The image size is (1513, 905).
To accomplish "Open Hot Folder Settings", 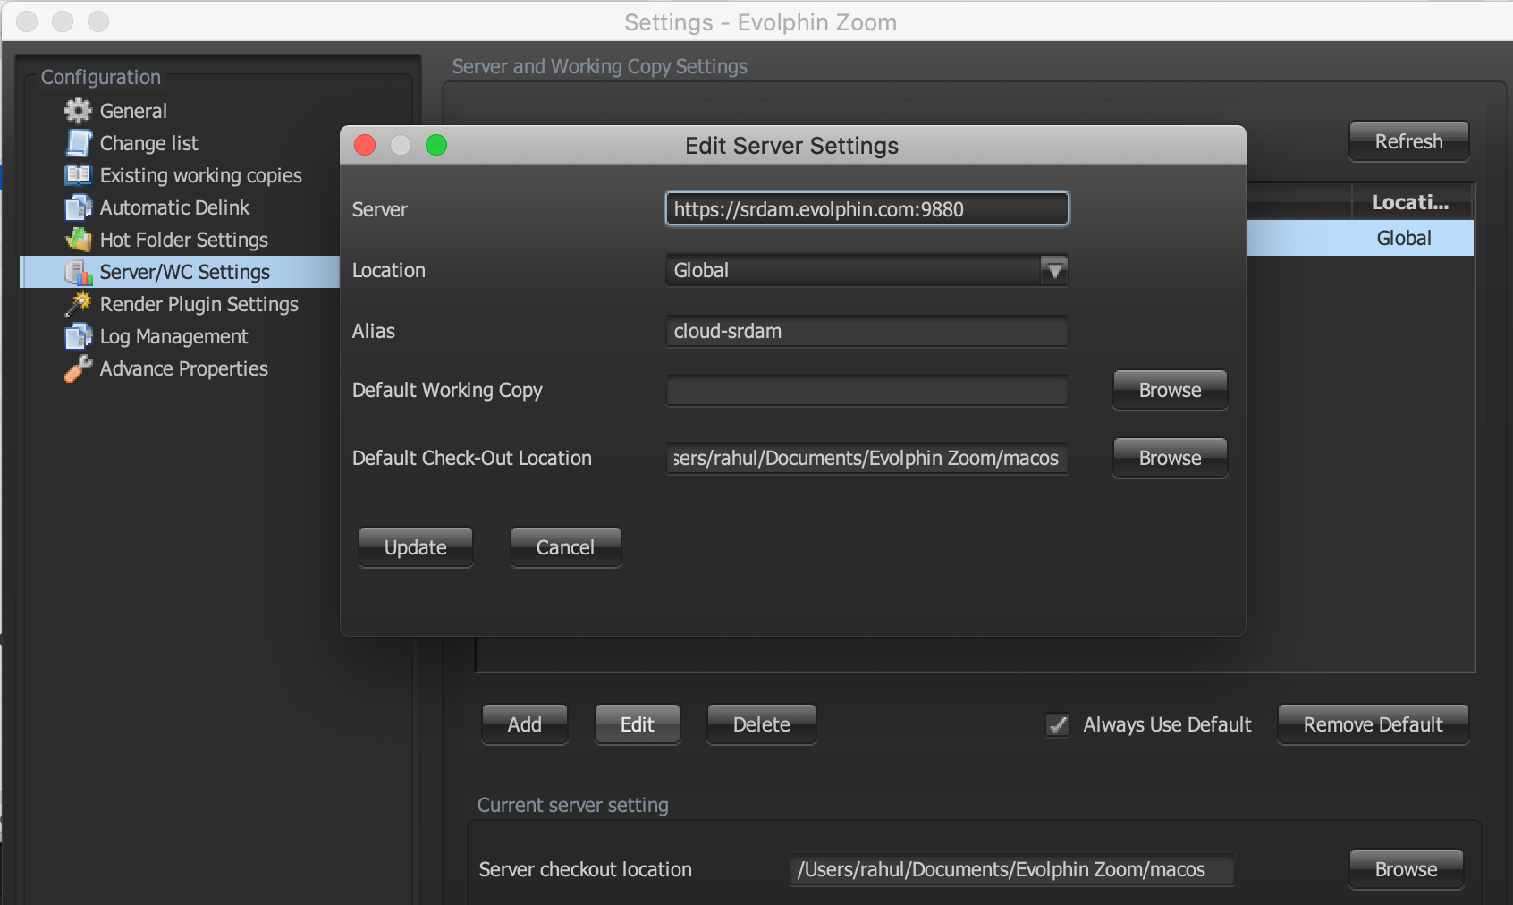I will (x=183, y=240).
